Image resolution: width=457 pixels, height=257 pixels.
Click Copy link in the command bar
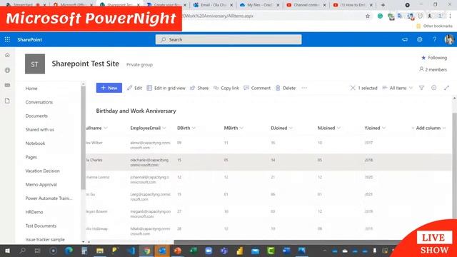point(226,88)
